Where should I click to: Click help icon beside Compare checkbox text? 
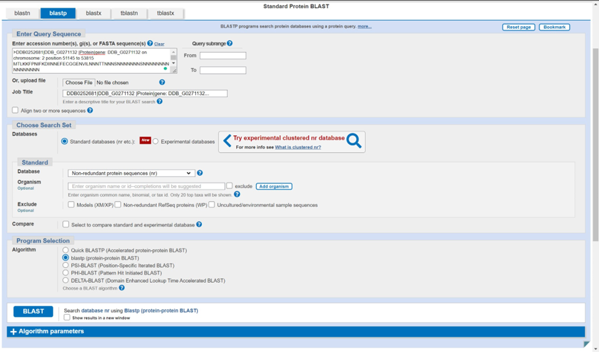tap(199, 224)
